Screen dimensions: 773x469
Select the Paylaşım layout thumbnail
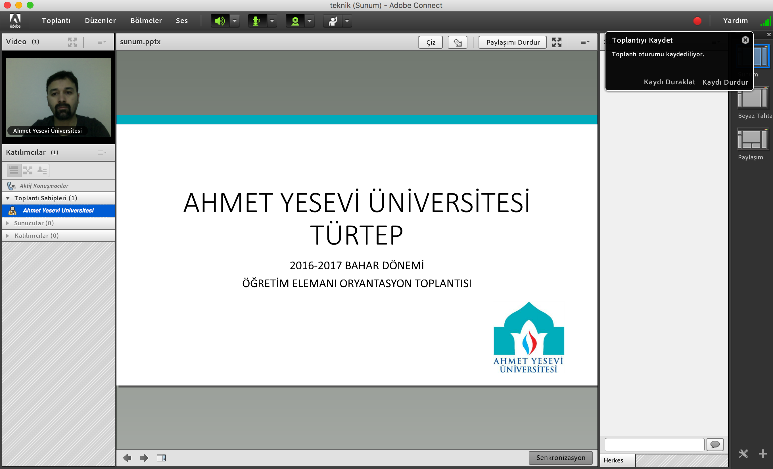(753, 139)
